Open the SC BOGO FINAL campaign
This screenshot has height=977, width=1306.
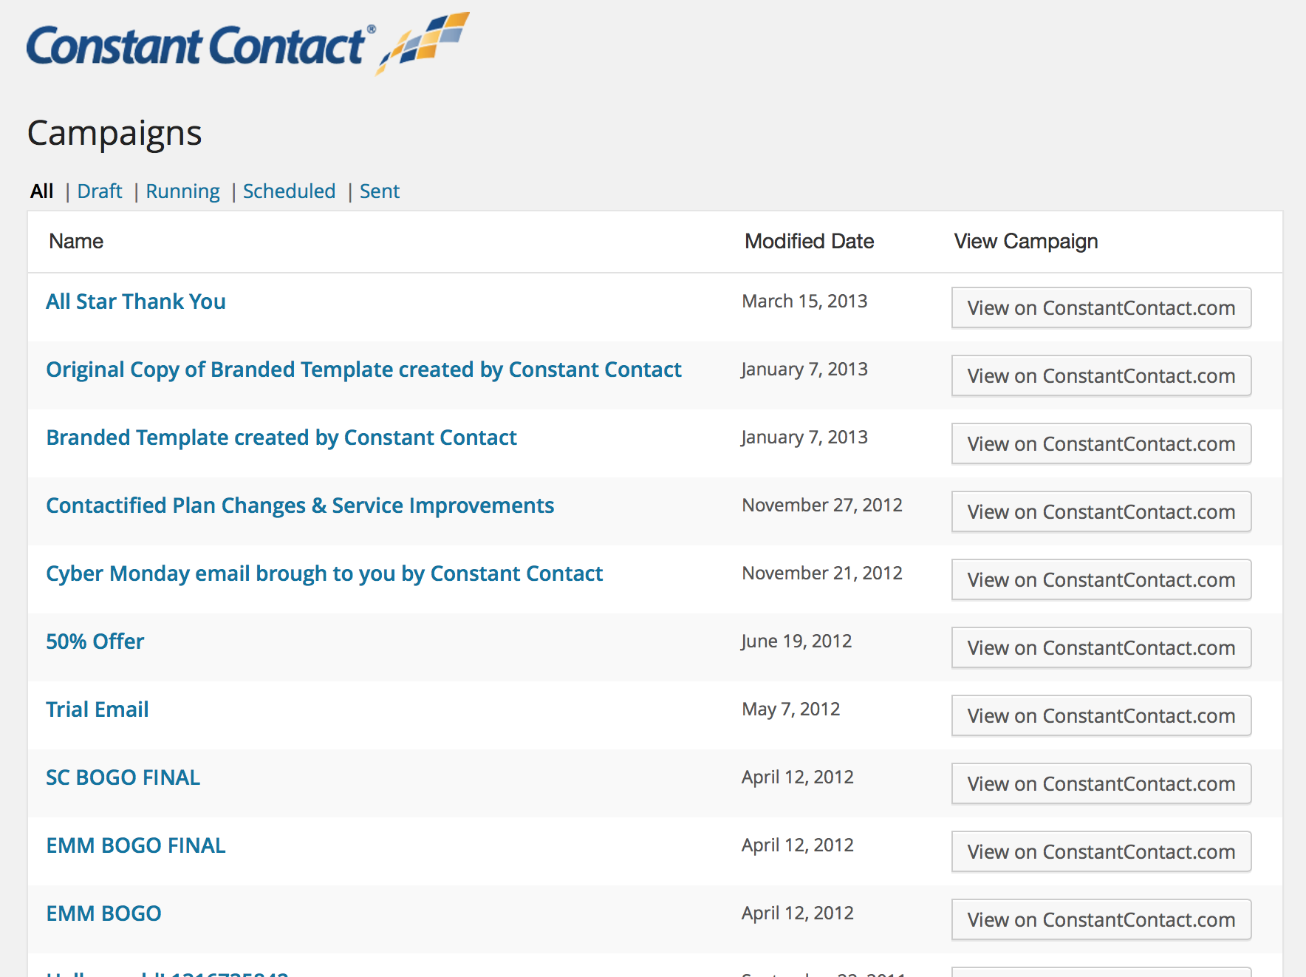coord(123,777)
